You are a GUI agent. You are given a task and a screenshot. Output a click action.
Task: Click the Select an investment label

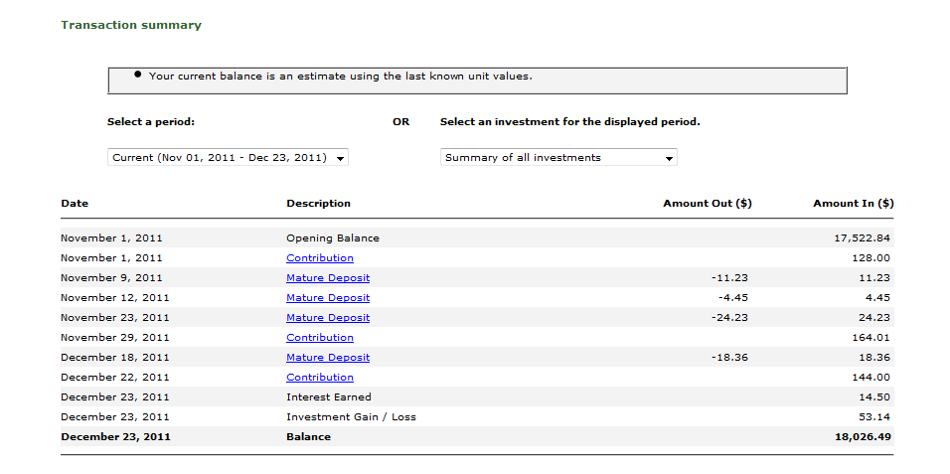tap(569, 122)
